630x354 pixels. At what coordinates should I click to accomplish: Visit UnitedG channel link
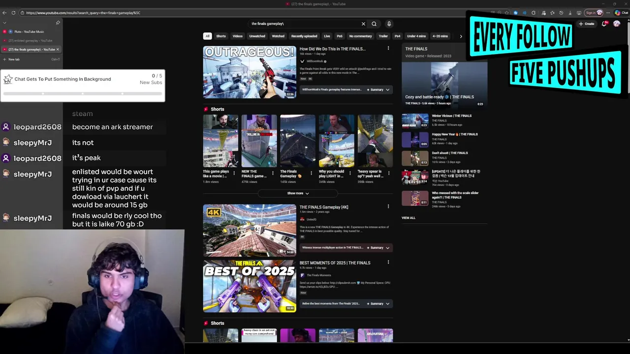pyautogui.click(x=311, y=219)
